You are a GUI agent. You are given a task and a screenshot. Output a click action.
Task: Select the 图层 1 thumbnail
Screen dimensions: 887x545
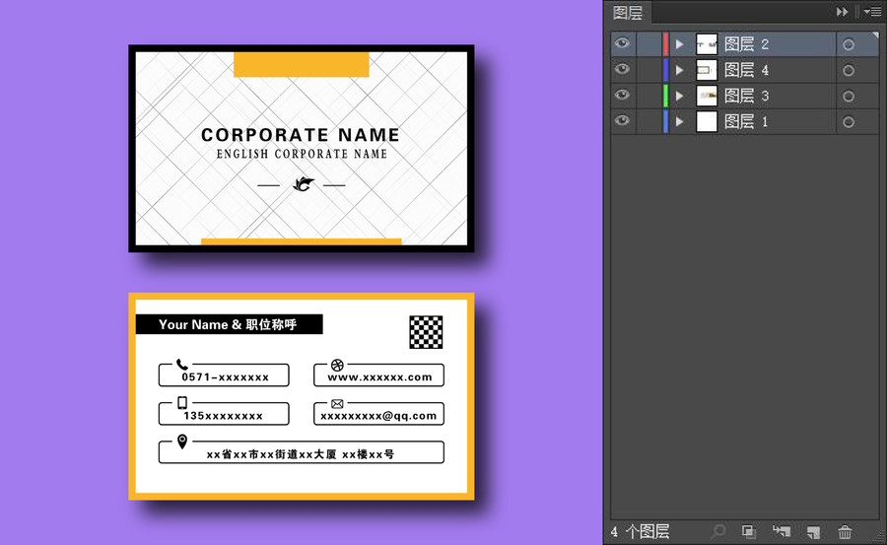pyautogui.click(x=707, y=121)
